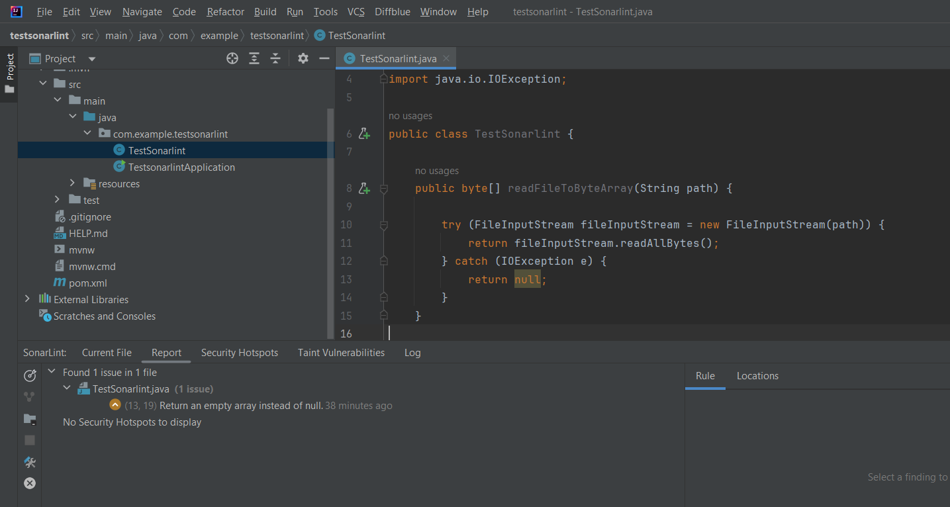Select the Rule tab in rule panel
The width and height of the screenshot is (950, 507).
pyautogui.click(x=705, y=376)
